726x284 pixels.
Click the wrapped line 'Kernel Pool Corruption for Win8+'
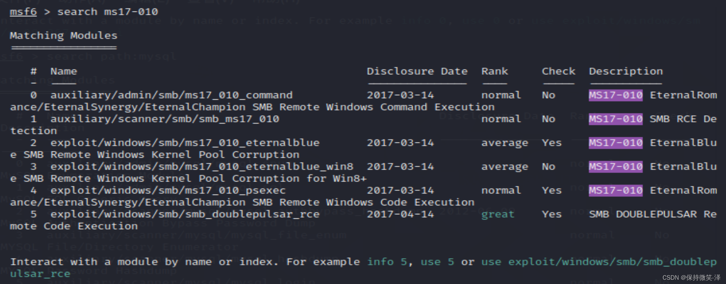(x=188, y=178)
